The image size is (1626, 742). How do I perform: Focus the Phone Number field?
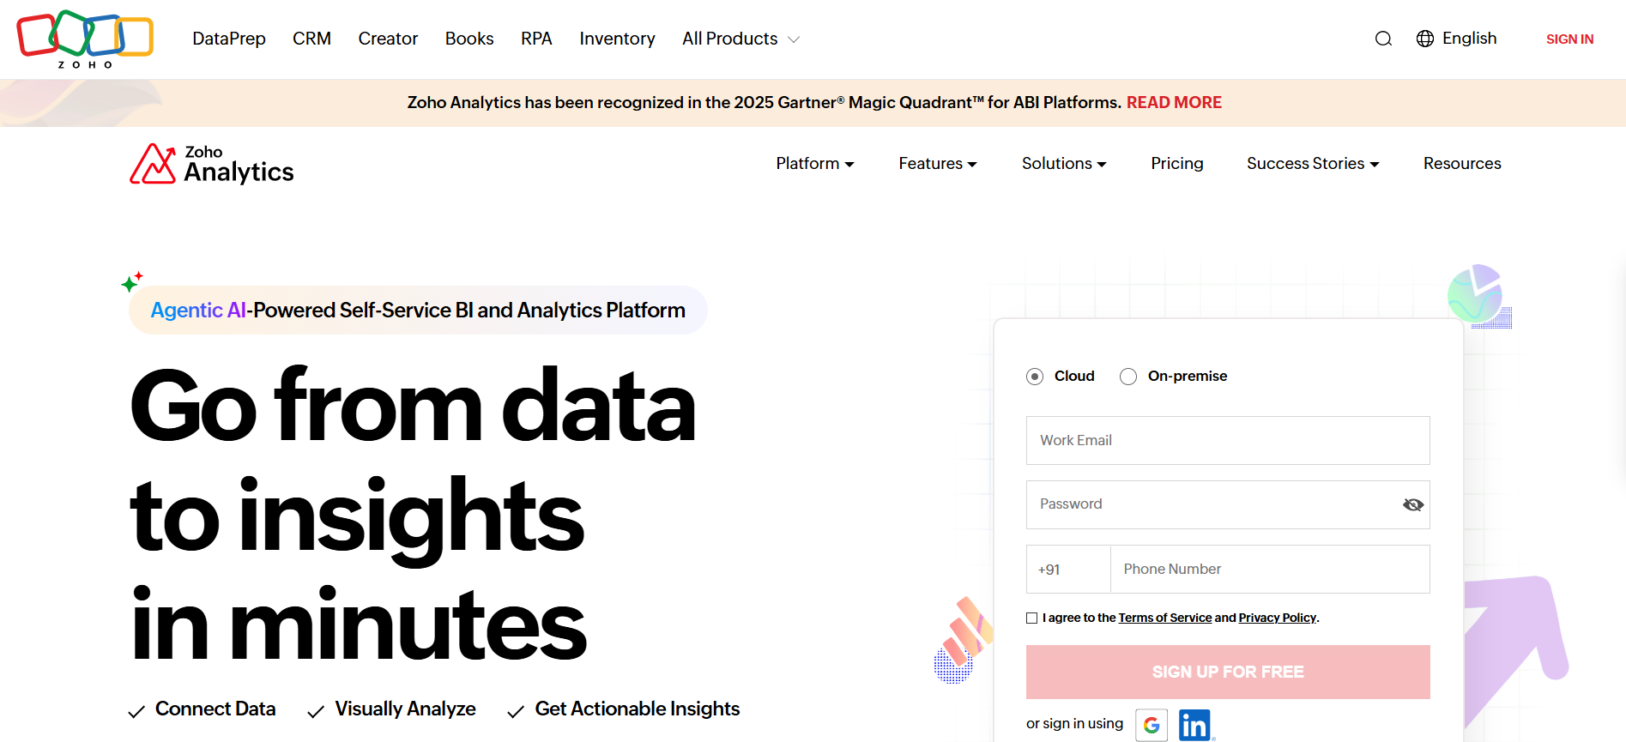point(1270,570)
